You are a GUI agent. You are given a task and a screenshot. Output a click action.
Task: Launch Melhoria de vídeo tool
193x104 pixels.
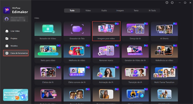click(77, 53)
